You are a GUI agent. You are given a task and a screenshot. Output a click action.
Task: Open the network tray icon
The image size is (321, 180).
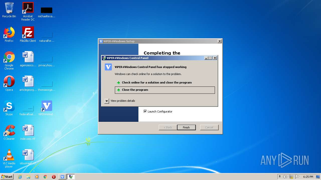[x=291, y=177]
